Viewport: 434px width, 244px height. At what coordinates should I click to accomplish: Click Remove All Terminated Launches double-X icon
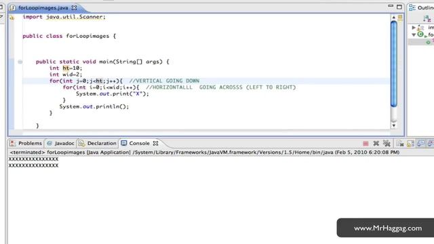tap(387, 143)
